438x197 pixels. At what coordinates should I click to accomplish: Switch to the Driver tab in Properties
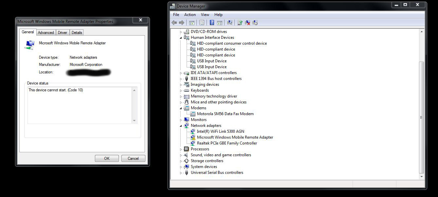coord(63,33)
